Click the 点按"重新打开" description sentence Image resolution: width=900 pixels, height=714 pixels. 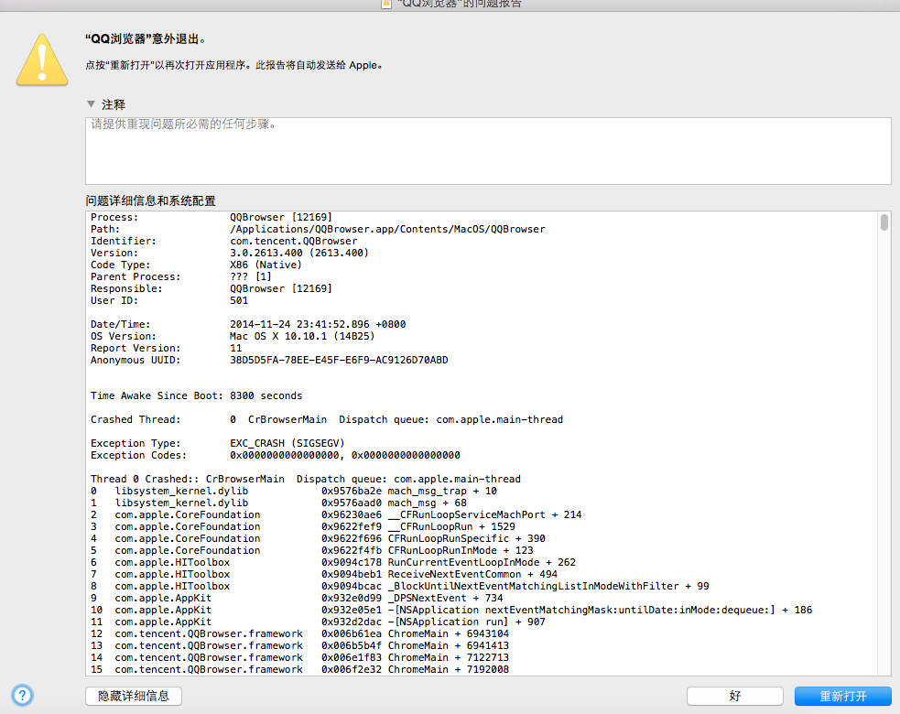pyautogui.click(x=234, y=65)
